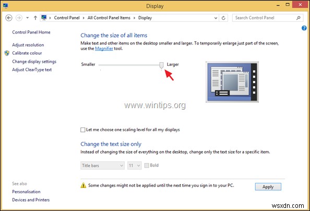
Task: Click the computer icon in address bar
Action: [44, 18]
